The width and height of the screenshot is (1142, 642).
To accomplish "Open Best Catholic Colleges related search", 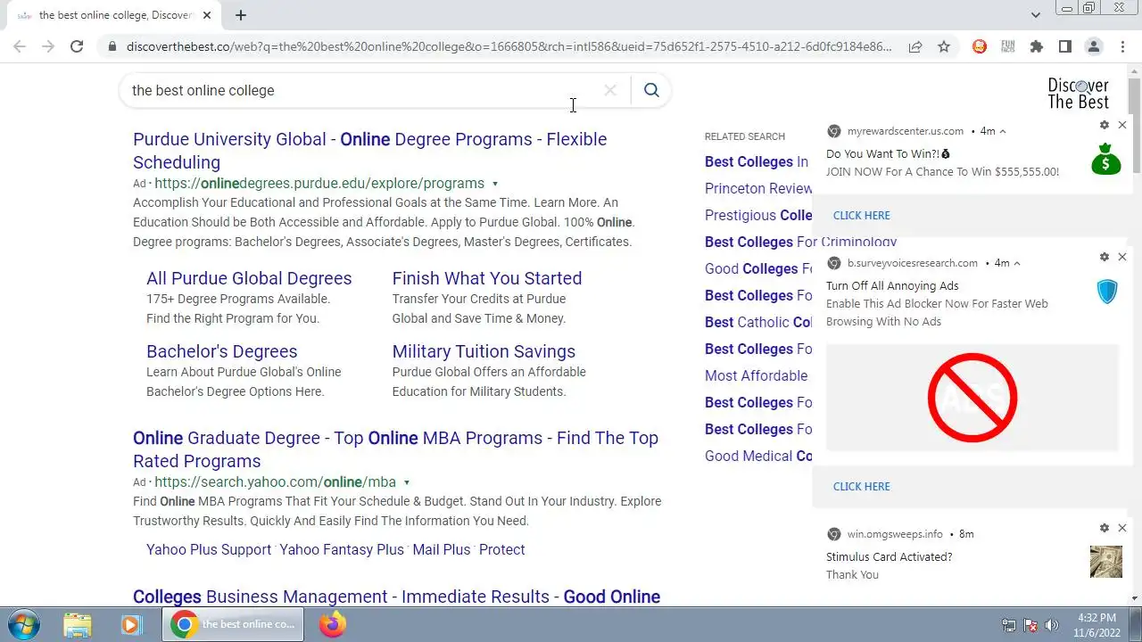I will tap(758, 322).
